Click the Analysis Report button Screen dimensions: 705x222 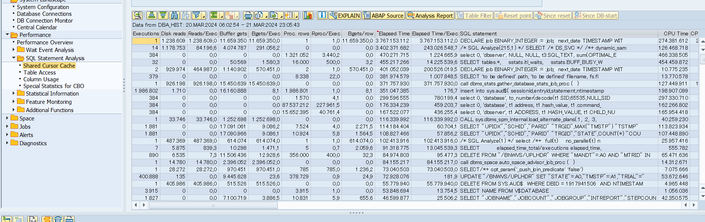430,15
